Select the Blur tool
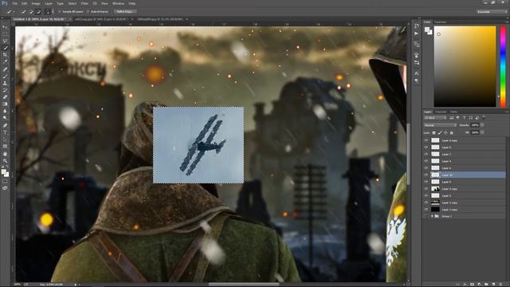Image resolution: width=510 pixels, height=287 pixels. pos(5,111)
